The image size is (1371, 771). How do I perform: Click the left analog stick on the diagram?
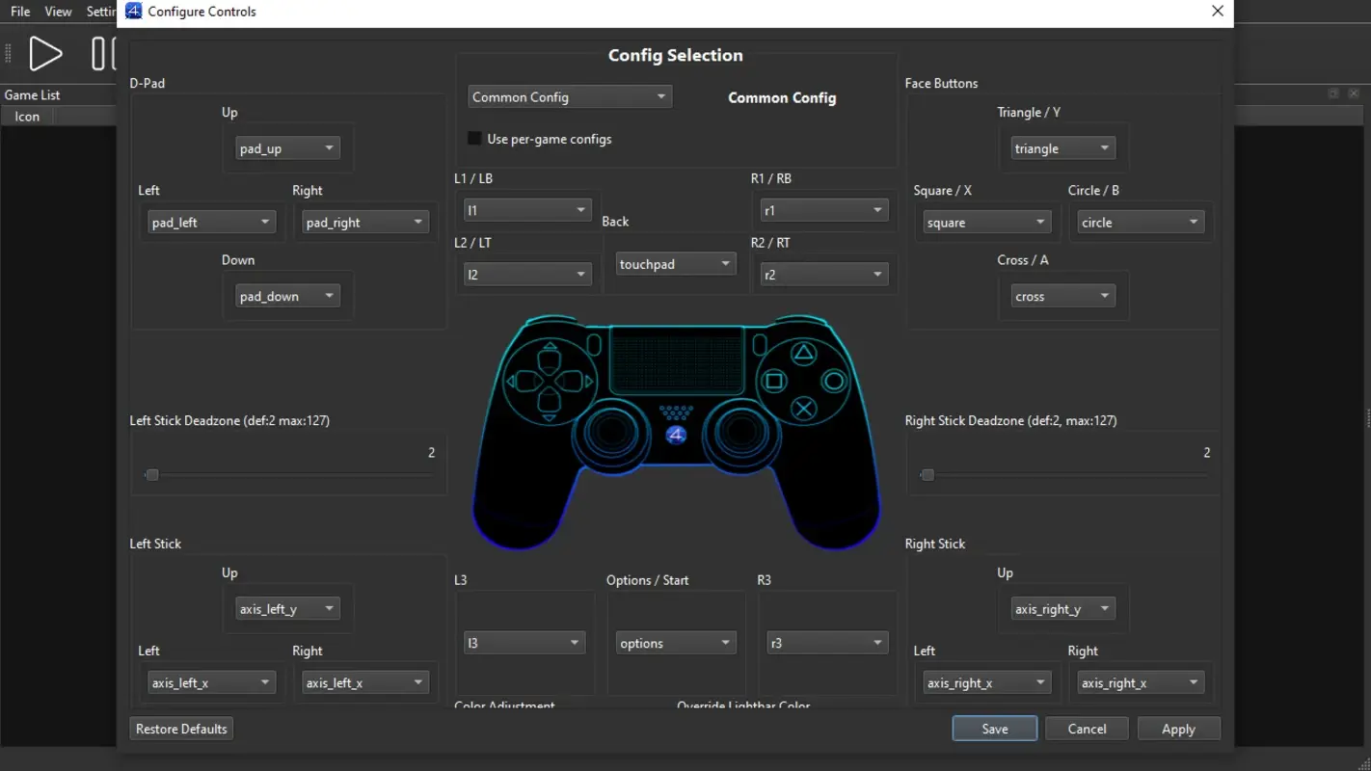(x=612, y=434)
